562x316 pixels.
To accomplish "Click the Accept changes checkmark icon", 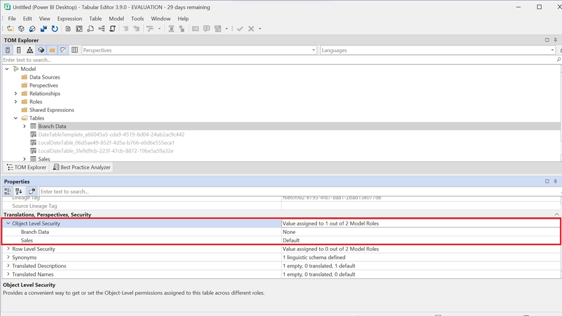I will 240,29.
